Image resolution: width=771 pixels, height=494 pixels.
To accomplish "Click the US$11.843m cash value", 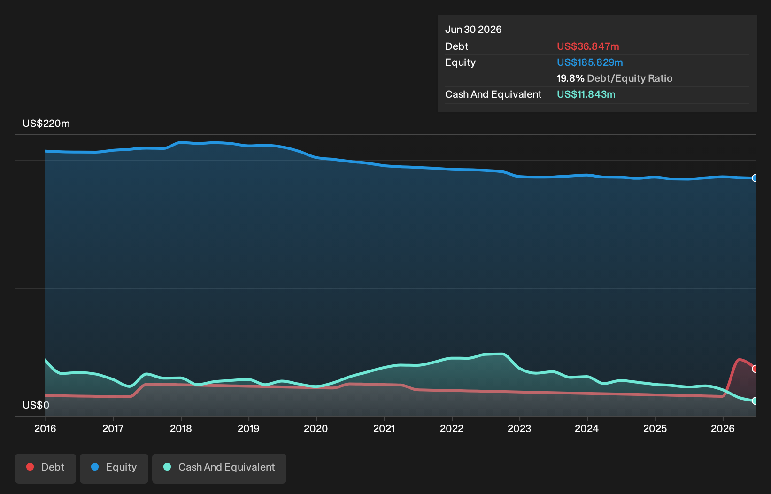I will pyautogui.click(x=586, y=94).
